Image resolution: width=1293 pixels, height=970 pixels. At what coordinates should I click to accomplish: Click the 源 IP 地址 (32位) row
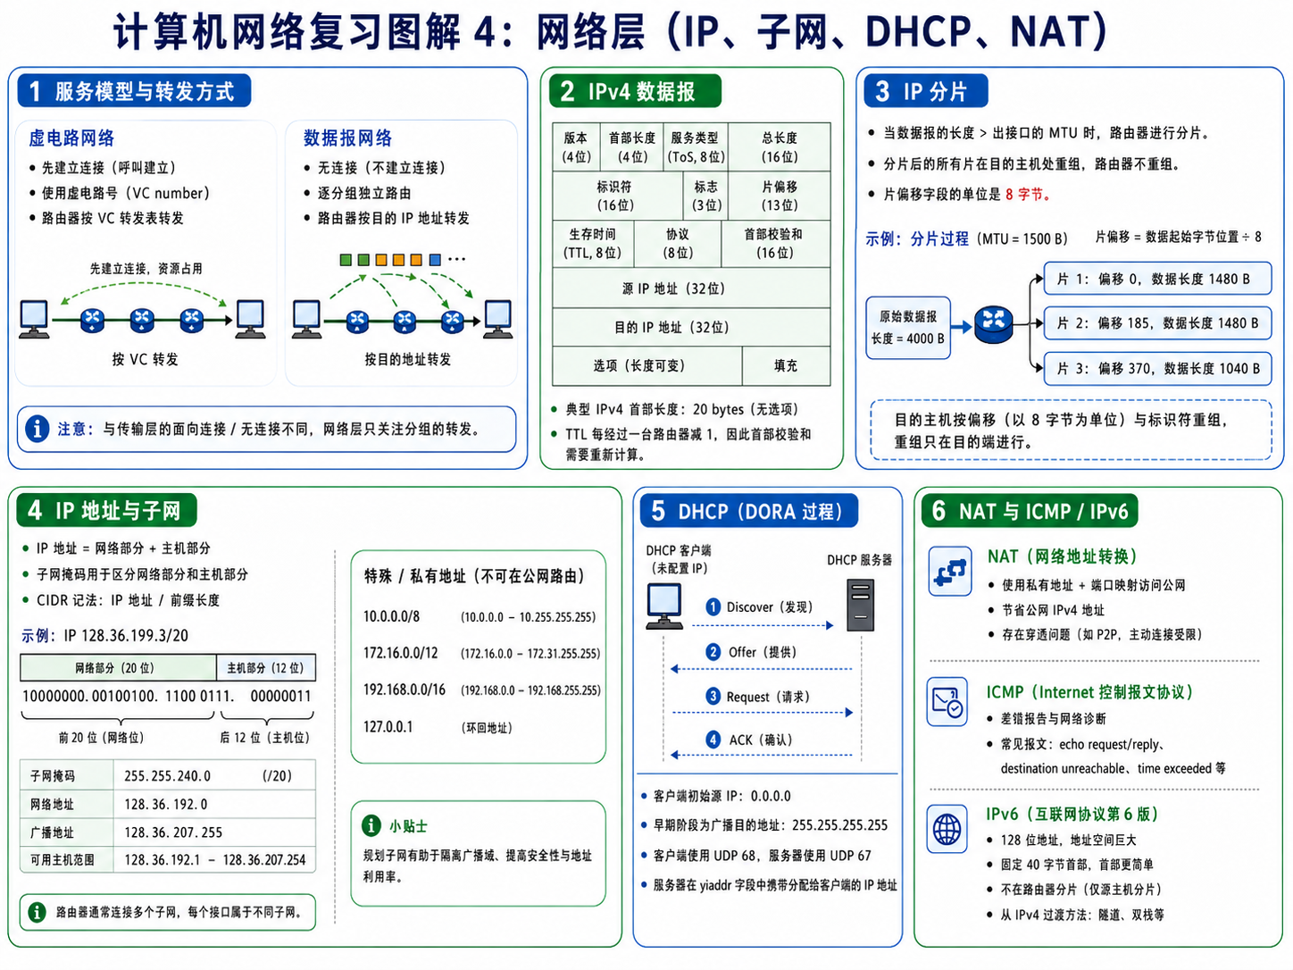[x=692, y=288]
